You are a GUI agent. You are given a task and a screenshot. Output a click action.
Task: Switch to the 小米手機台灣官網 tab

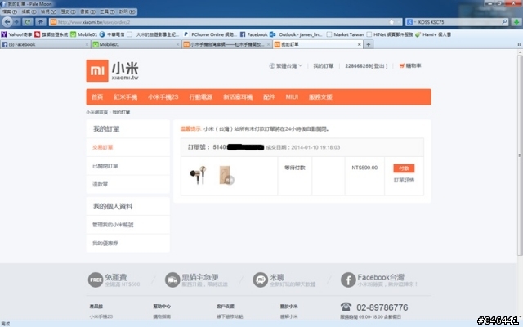pyautogui.click(x=227, y=44)
